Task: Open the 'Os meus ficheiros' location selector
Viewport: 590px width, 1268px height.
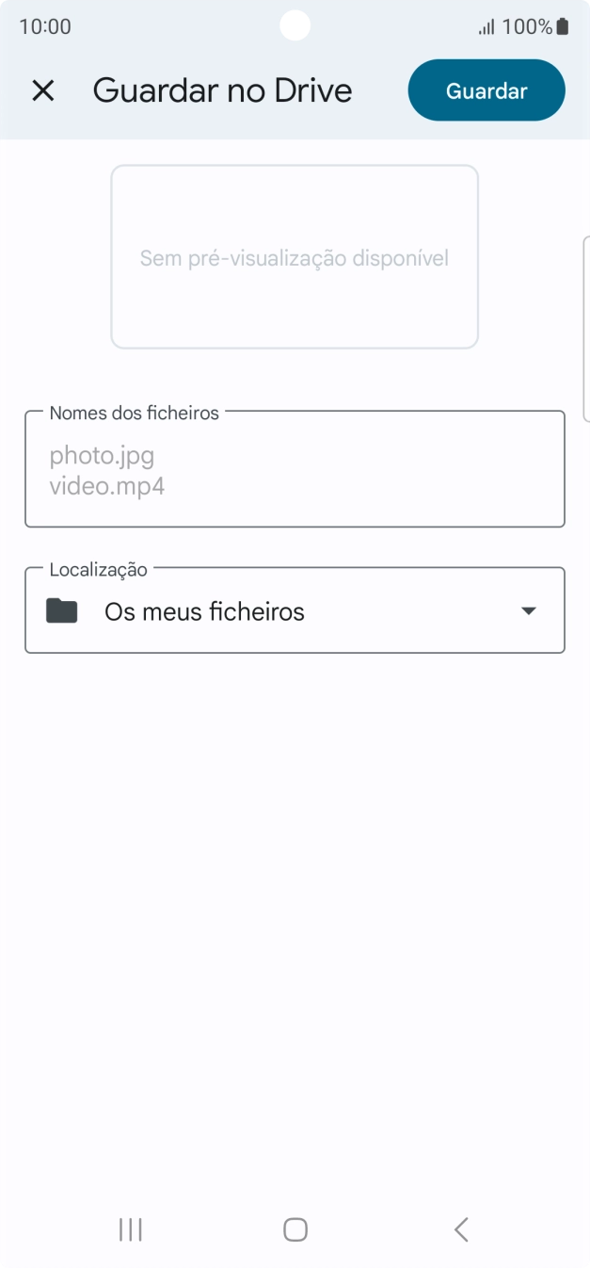Action: 204,612
